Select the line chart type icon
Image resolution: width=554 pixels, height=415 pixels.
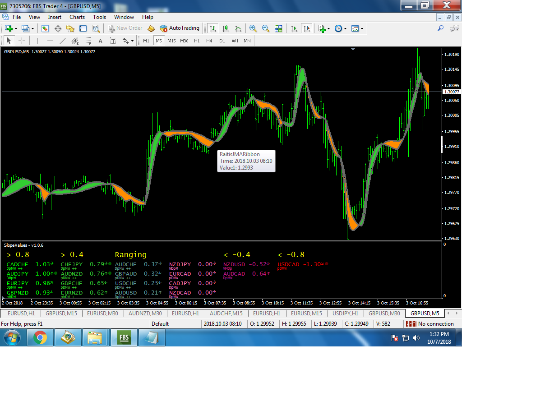238,28
